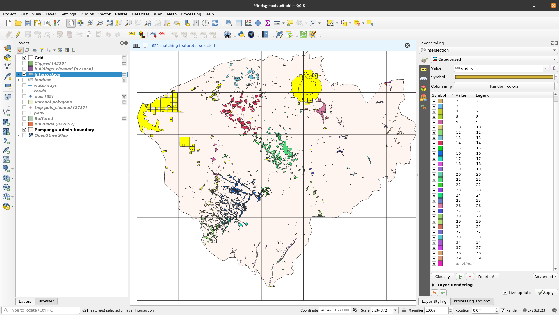Viewport: 559px width, 315px height.
Task: Open the Categorized renderer dropdown
Action: tap(494, 59)
